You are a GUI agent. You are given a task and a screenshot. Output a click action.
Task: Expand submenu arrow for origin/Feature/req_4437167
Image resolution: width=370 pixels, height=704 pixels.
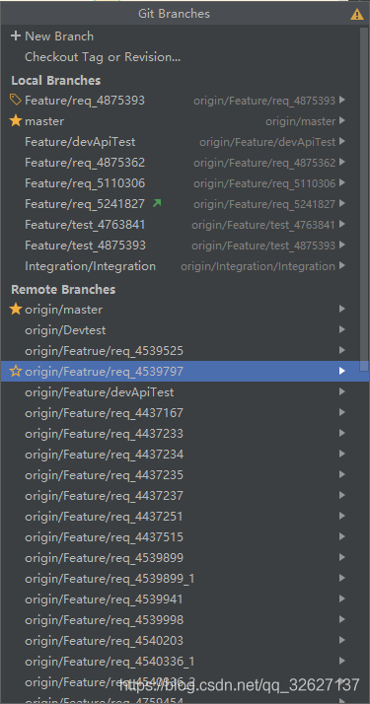342,412
